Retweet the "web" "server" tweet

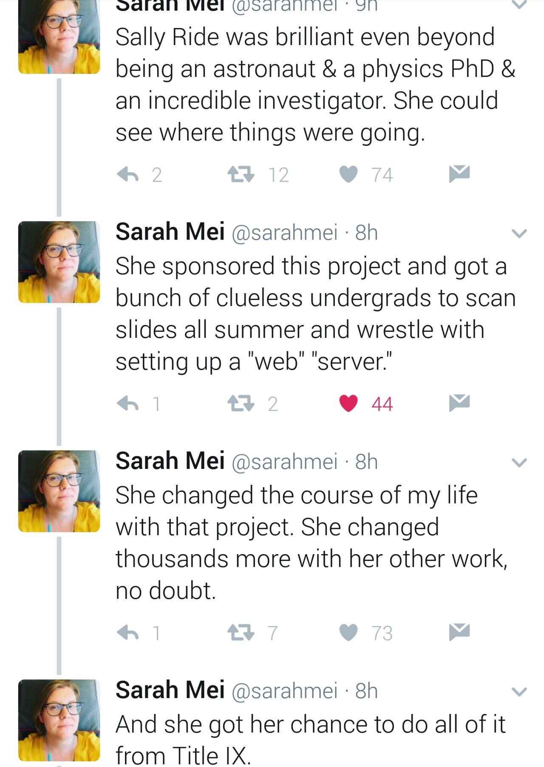click(x=241, y=403)
